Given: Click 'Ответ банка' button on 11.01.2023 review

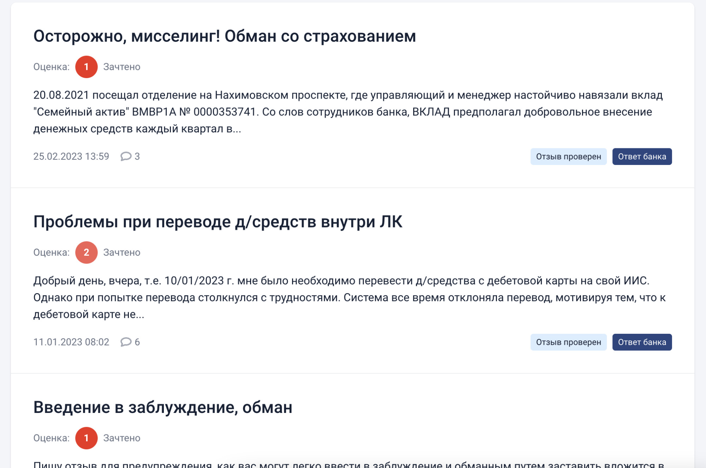Looking at the screenshot, I should [x=642, y=342].
